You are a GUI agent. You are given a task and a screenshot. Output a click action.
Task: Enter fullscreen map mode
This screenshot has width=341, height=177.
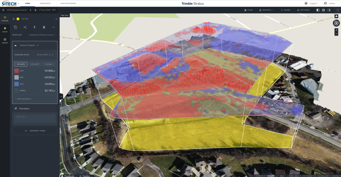pyautogui.click(x=338, y=10)
